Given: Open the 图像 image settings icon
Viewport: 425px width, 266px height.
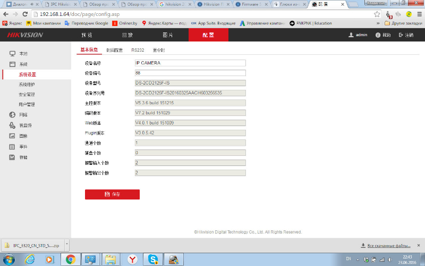Looking at the screenshot, I should [12, 136].
